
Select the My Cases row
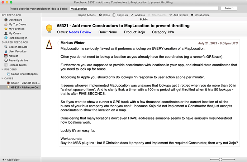[x=20, y=33]
